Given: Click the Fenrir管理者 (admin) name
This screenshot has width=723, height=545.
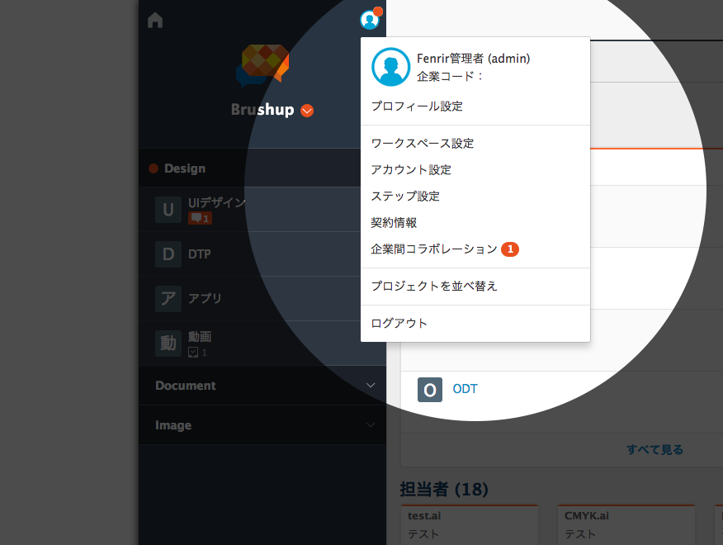Looking at the screenshot, I should click(473, 59).
